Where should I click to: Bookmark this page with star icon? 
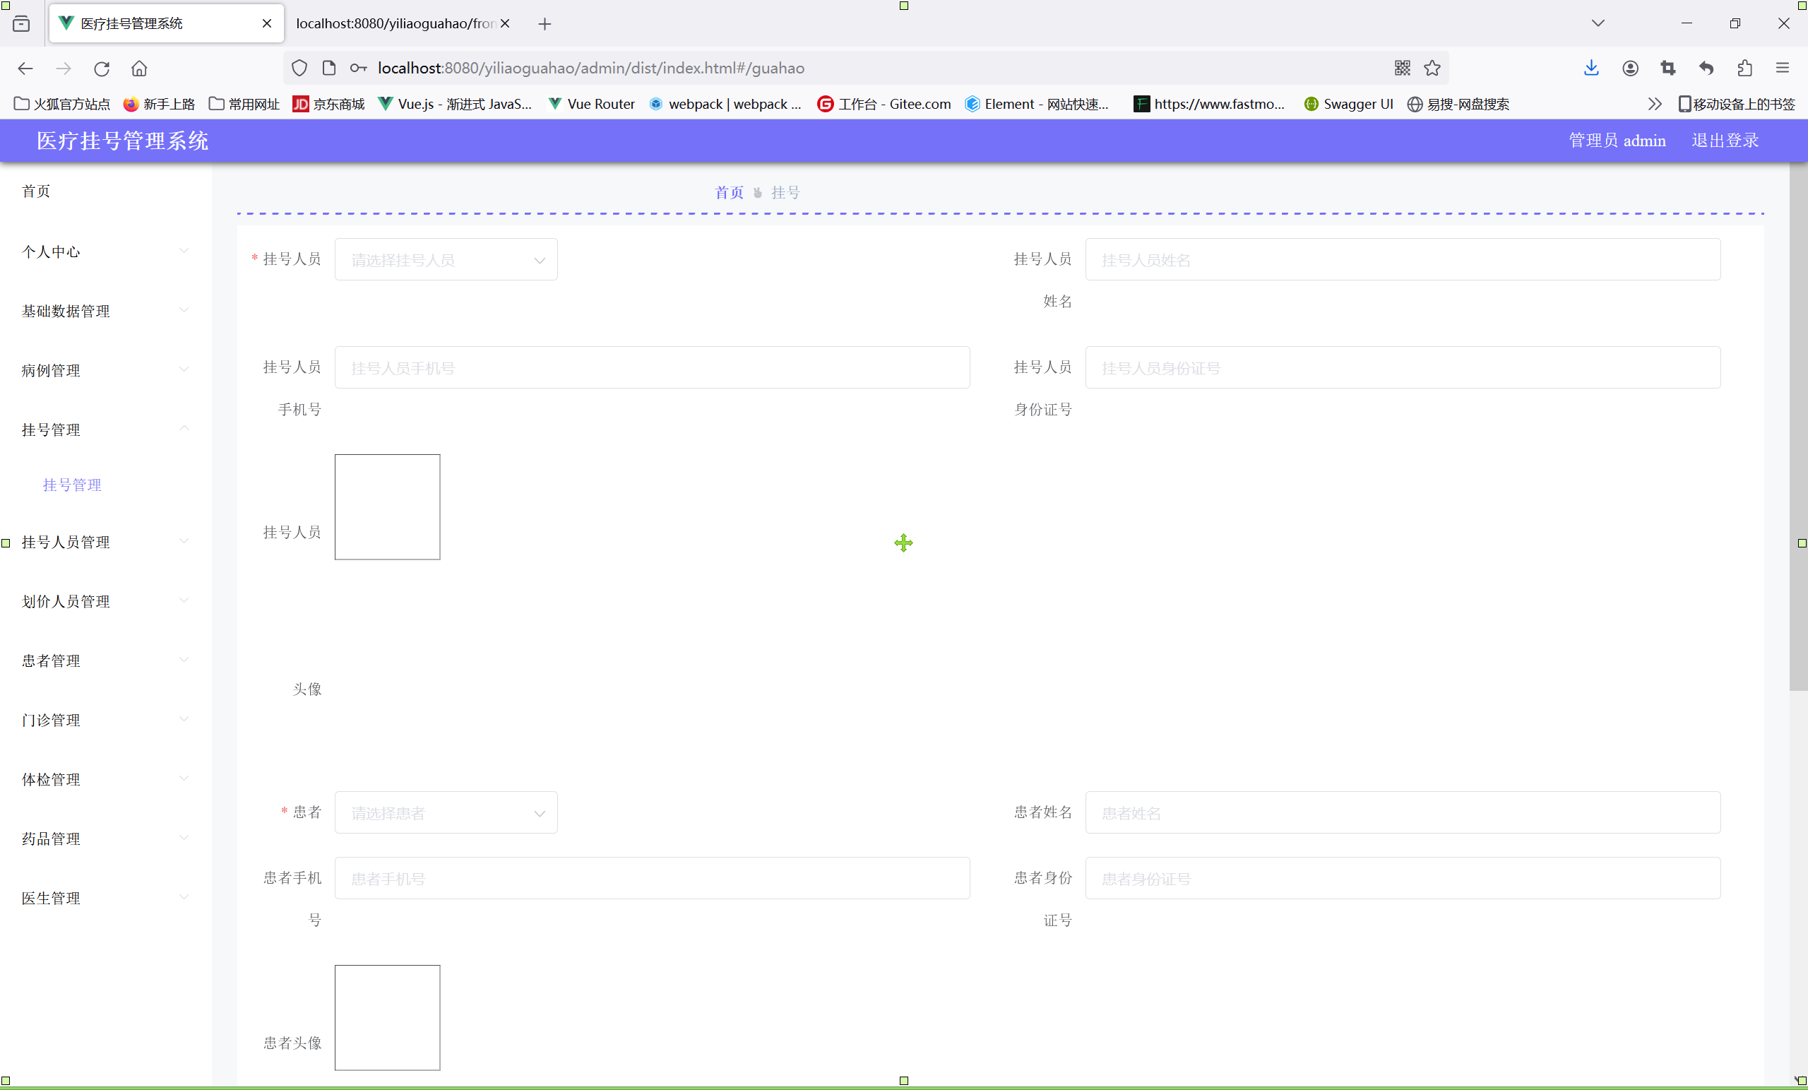pyautogui.click(x=1432, y=69)
